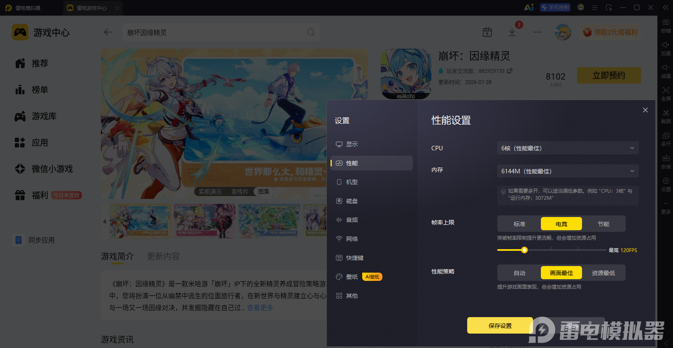Close the settings dialog with X
This screenshot has width=673, height=348.
645,110
